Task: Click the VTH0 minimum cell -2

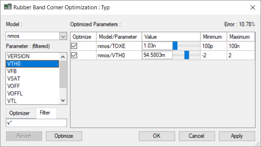Action: (214, 55)
